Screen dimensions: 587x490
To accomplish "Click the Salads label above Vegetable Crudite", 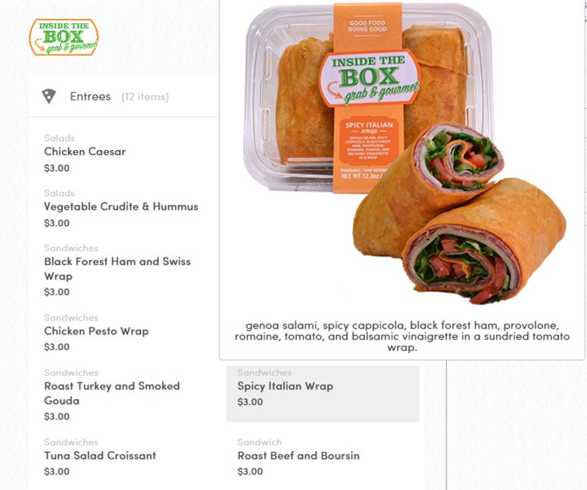I will tap(59, 193).
